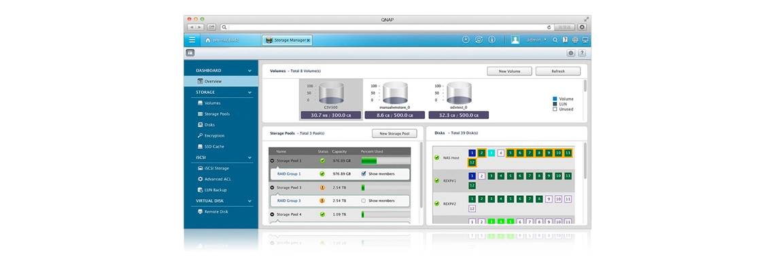Open the Storage Manager settings gear
Viewport: 775px width, 272px height.
point(571,53)
